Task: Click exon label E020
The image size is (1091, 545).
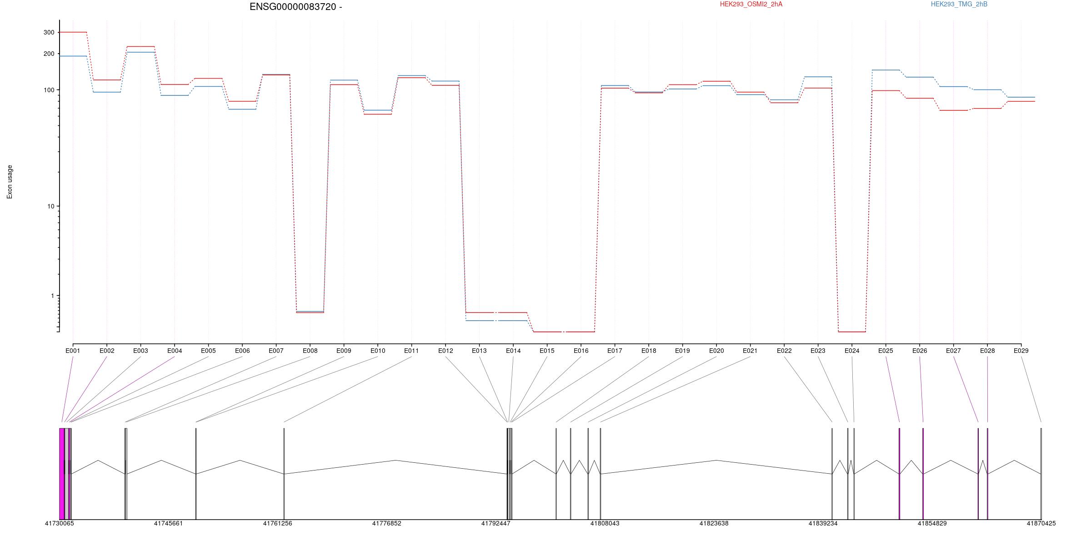Action: (x=716, y=351)
